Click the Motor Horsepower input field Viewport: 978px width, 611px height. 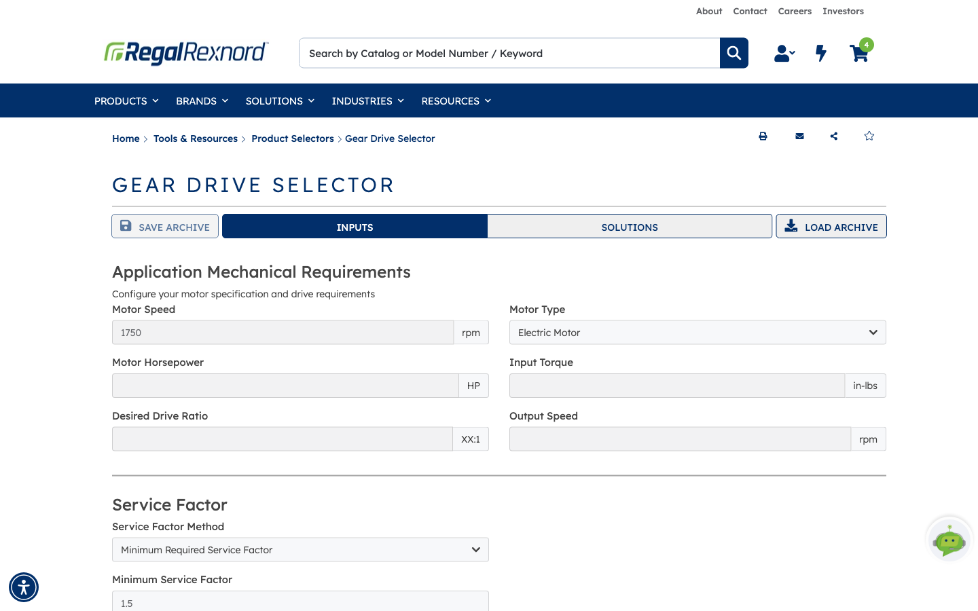(285, 386)
